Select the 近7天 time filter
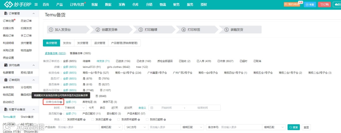This screenshot has height=133, width=341. click(x=115, y=108)
